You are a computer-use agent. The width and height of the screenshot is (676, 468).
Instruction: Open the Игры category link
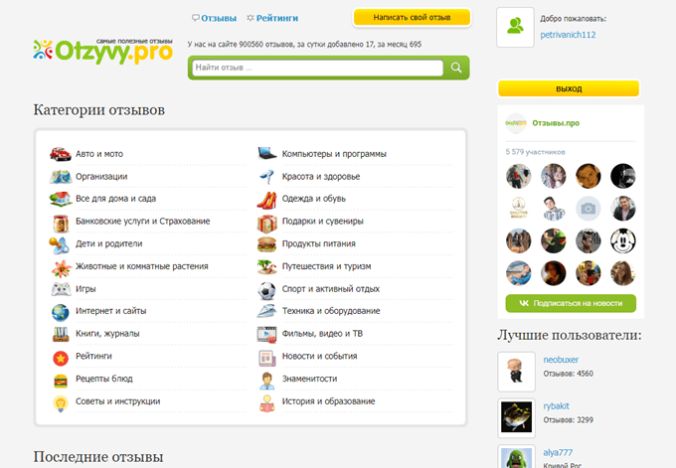(85, 289)
